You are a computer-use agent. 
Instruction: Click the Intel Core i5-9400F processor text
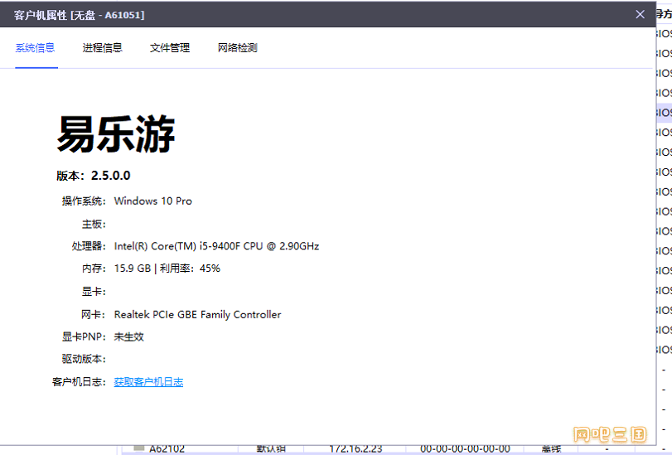[216, 246]
